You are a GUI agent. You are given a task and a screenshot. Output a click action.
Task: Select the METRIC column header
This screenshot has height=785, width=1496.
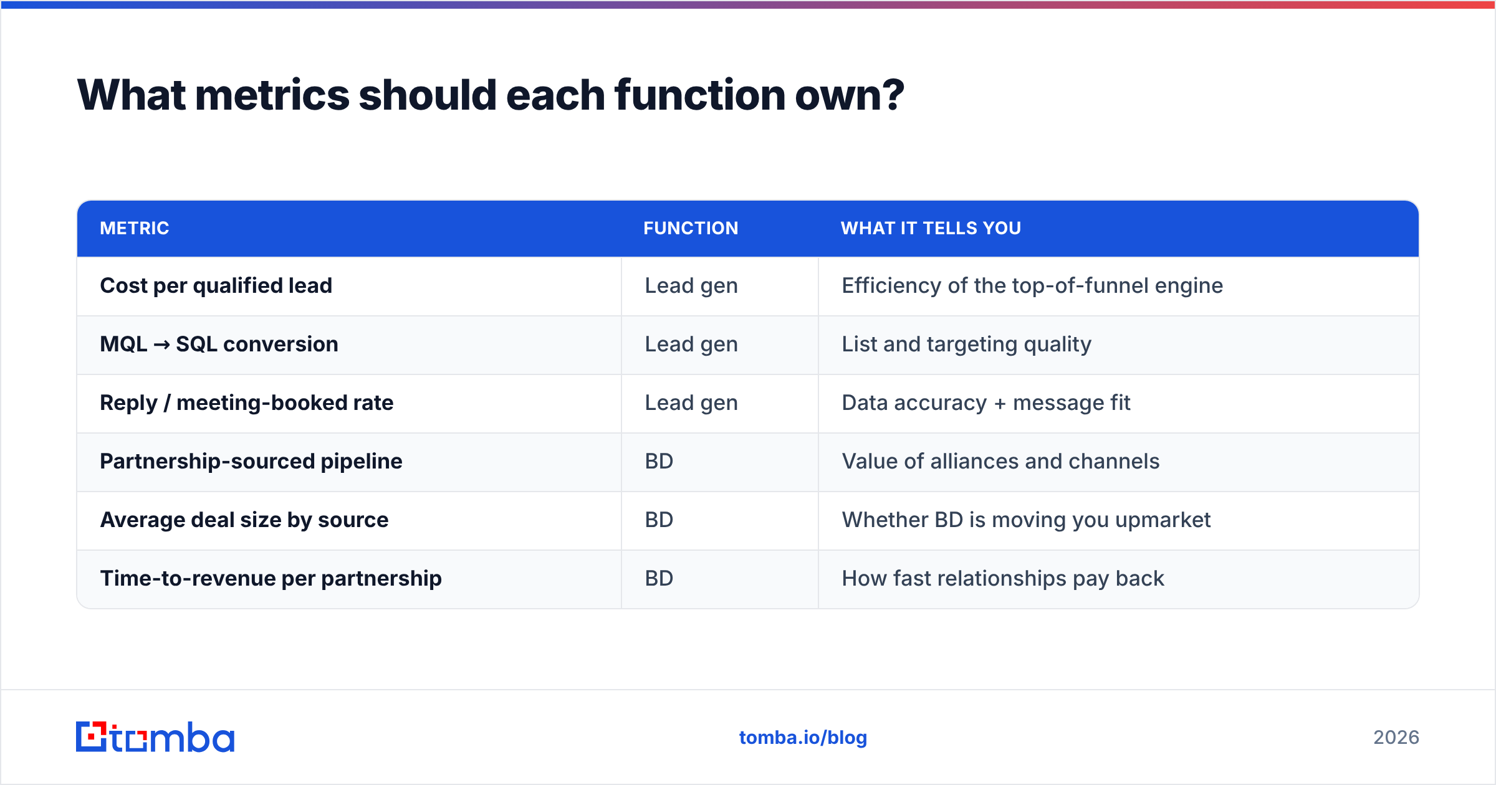tap(135, 228)
